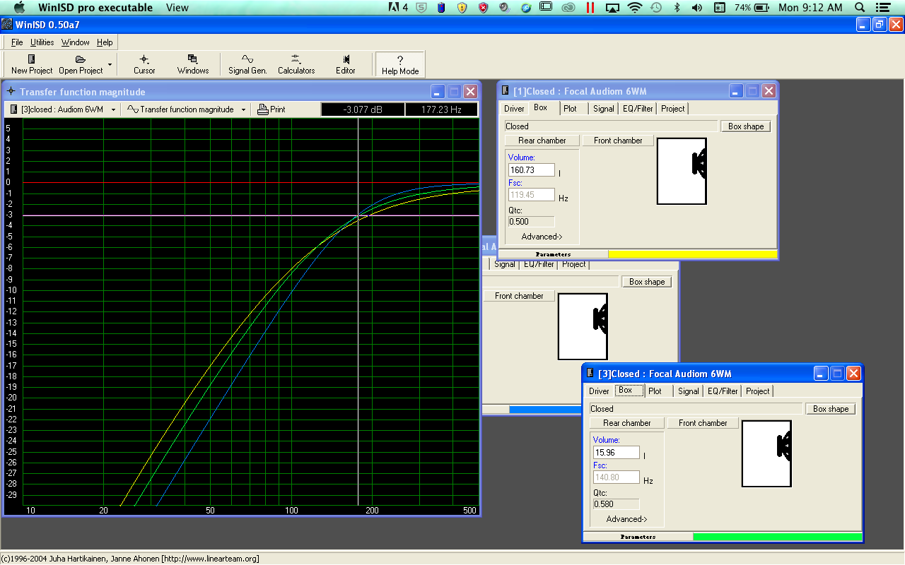This screenshot has height=565, width=905.
Task: Click Rear chamber button in [3]Closed window
Action: (627, 423)
